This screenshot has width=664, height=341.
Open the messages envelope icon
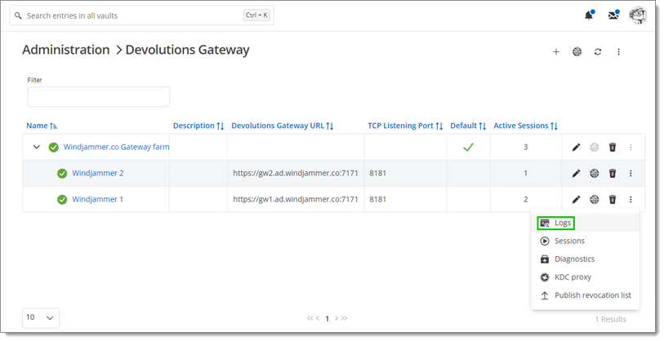613,15
